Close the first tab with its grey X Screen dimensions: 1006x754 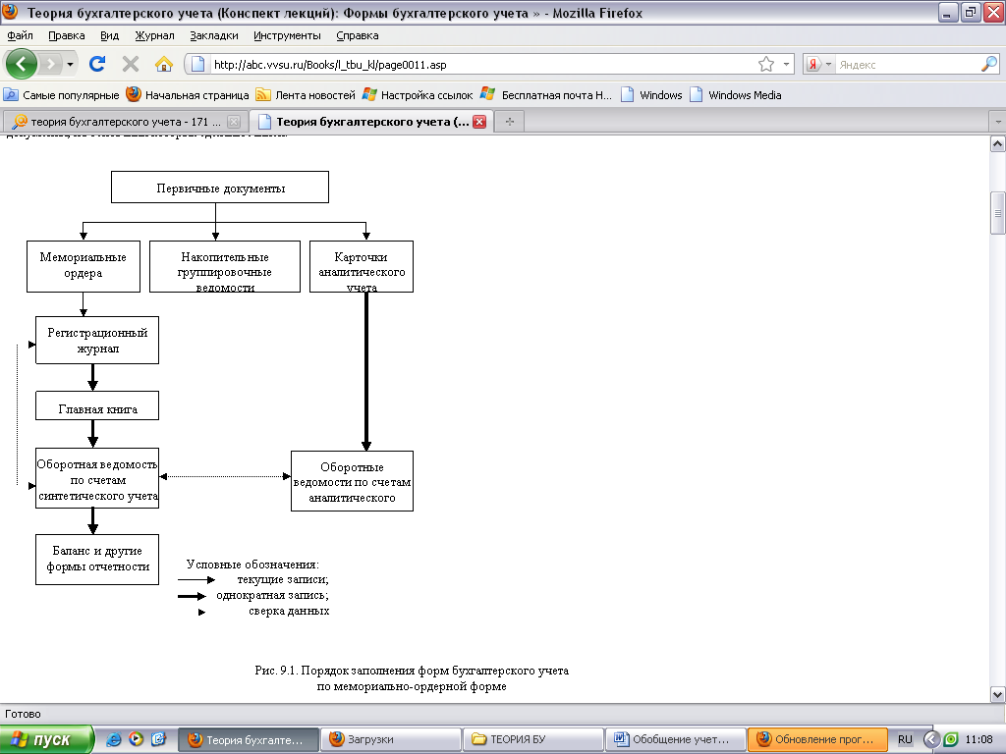coord(234,122)
